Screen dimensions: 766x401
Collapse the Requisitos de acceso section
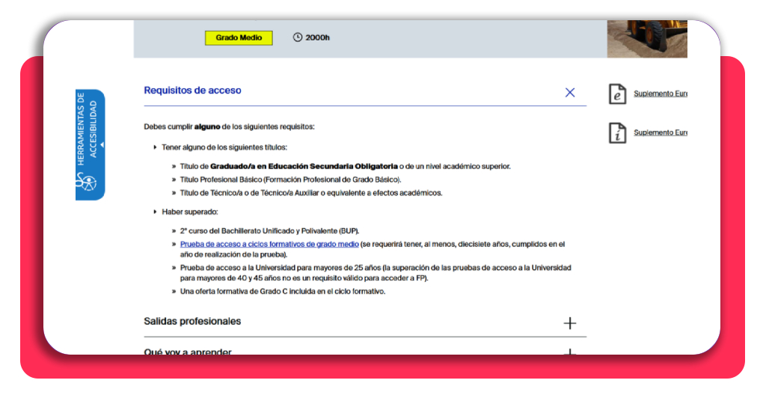[x=569, y=92]
